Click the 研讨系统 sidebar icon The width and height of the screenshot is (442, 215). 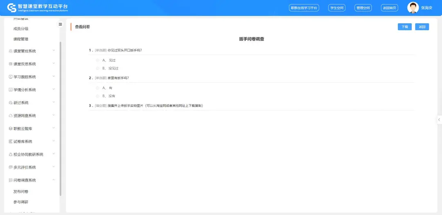pyautogui.click(x=11, y=103)
